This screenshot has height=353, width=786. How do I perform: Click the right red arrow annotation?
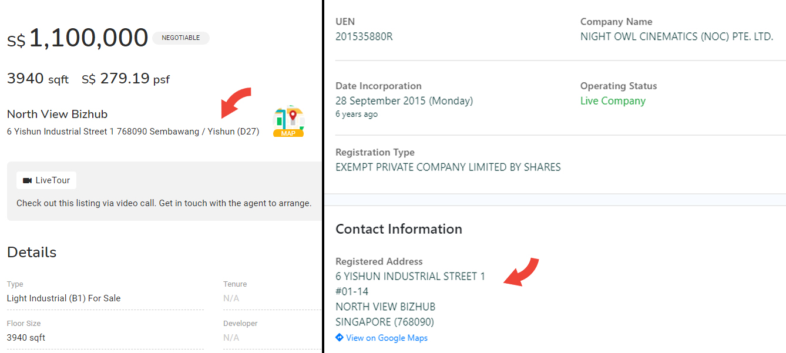click(x=522, y=272)
